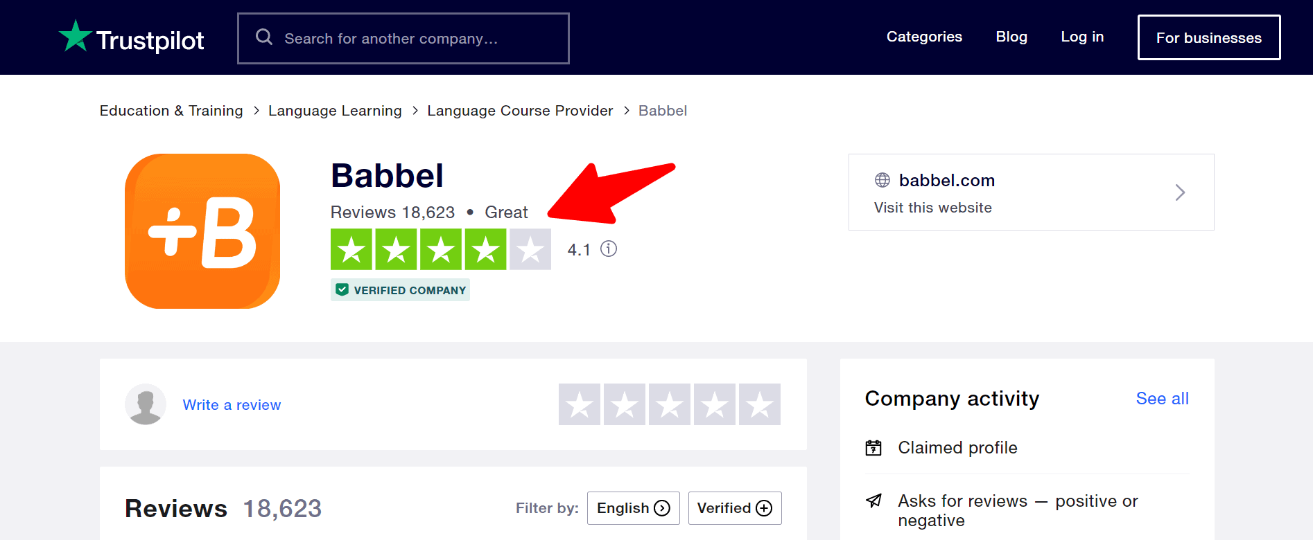Open the TrustScore info icon
This screenshot has width=1313, height=540.
(609, 249)
